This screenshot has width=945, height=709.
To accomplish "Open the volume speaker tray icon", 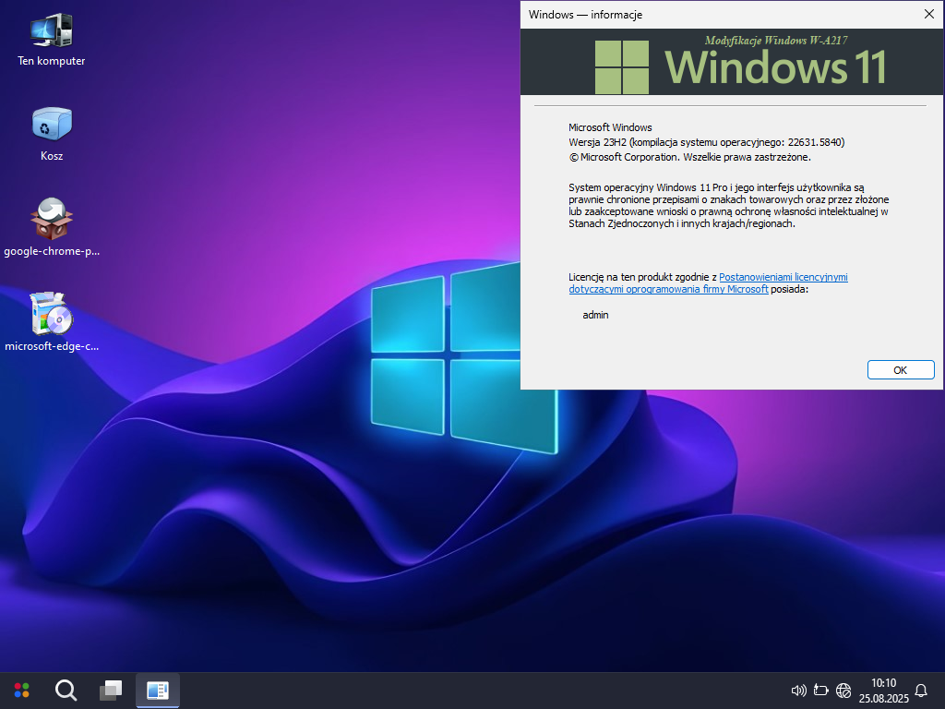I will [799, 690].
